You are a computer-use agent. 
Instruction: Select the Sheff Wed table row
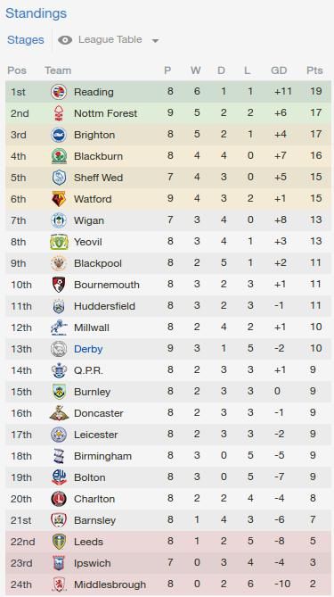tap(168, 178)
